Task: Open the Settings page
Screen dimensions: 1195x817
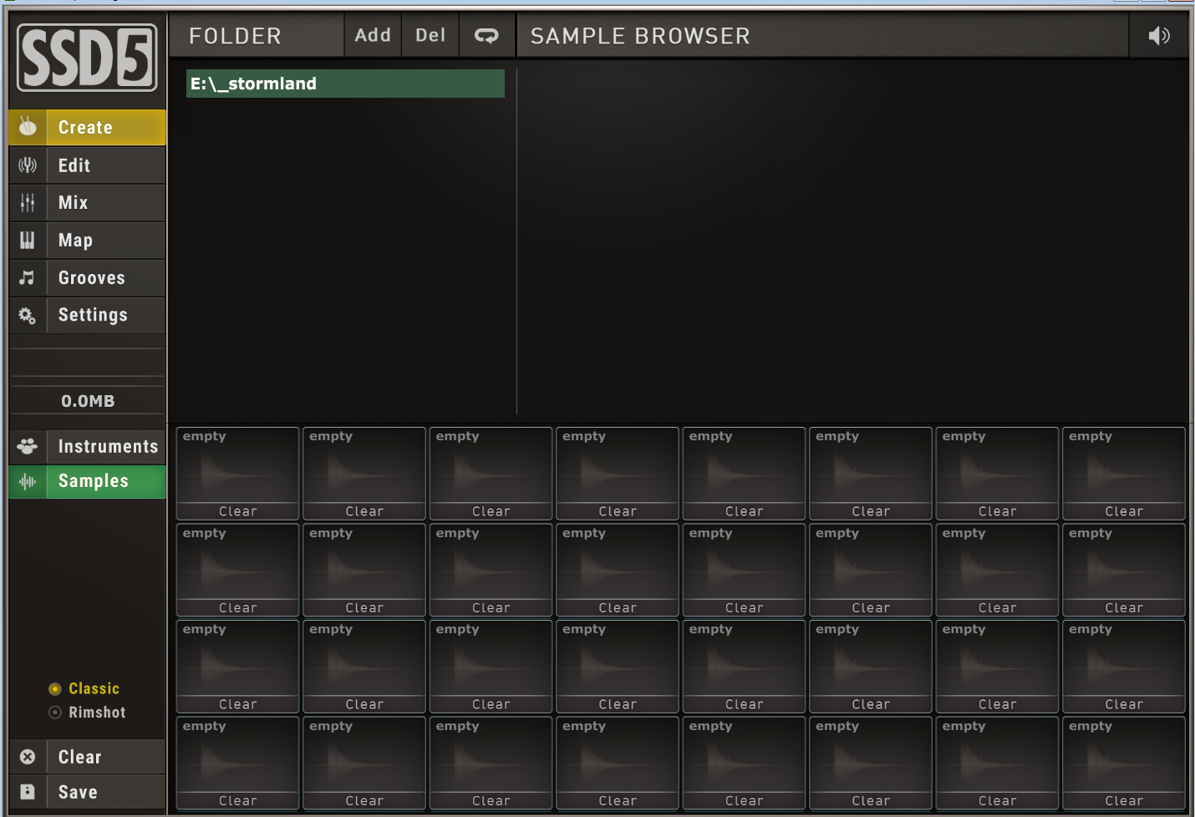Action: [x=88, y=315]
